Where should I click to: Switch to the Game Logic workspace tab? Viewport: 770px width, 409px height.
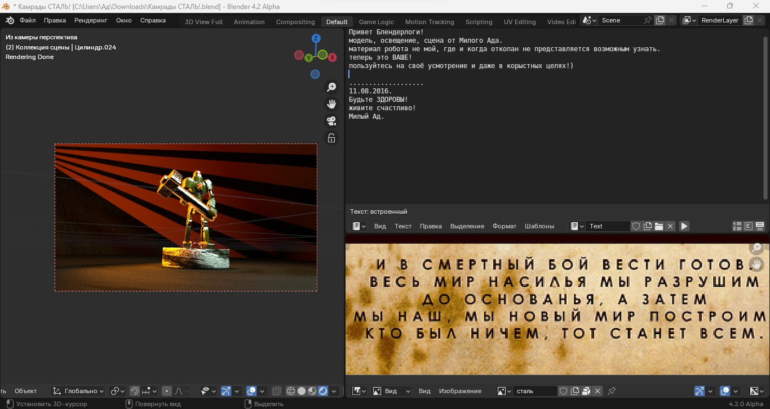tap(377, 22)
